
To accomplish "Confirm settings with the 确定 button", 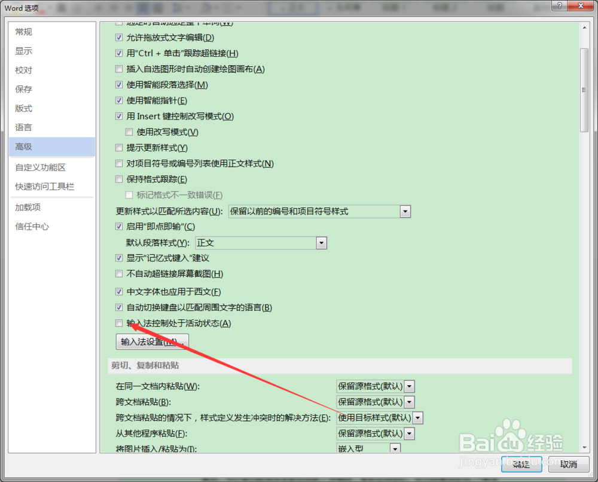I will point(521,465).
